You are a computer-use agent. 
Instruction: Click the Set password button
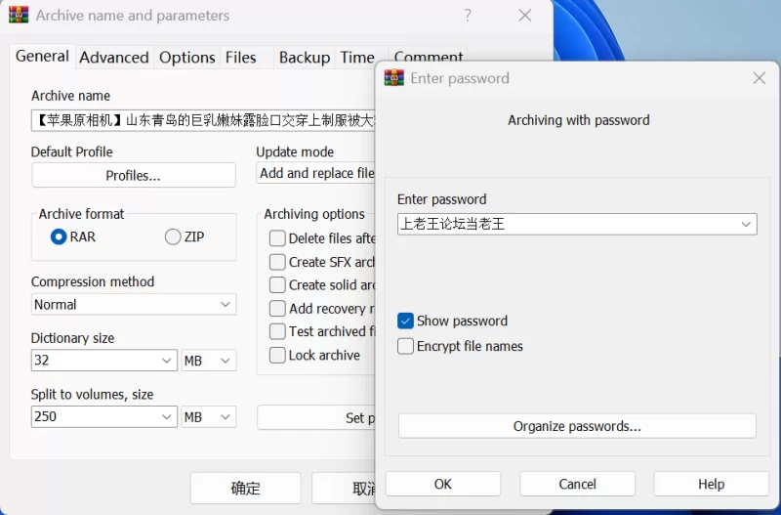pos(316,417)
